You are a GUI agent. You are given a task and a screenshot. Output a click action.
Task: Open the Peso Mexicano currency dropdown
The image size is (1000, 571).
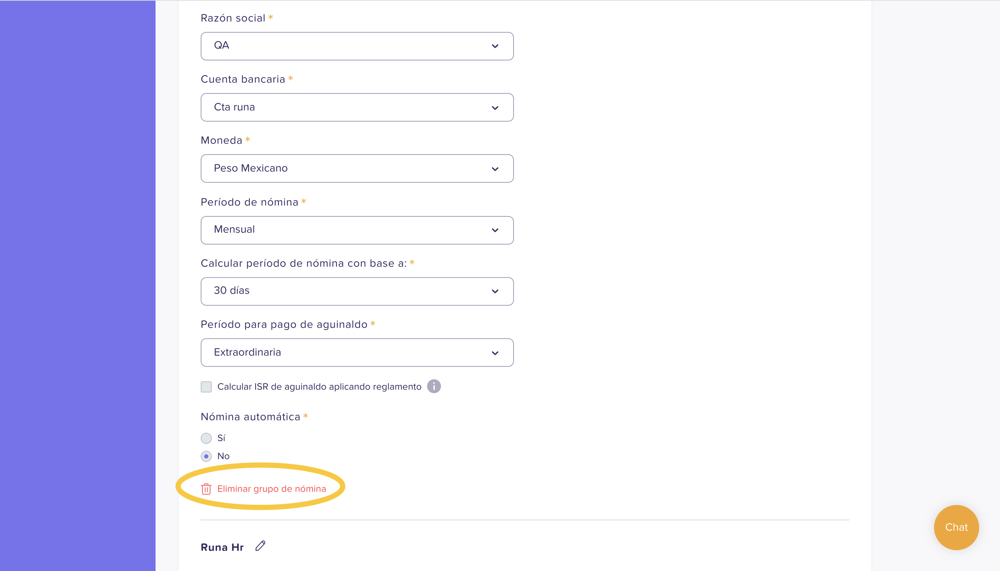point(357,168)
